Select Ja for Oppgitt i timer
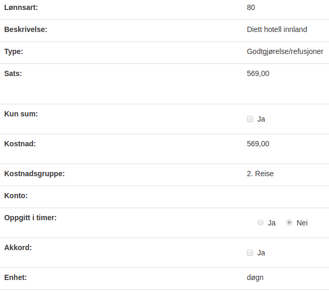The width and height of the screenshot is (329, 291). [260, 222]
